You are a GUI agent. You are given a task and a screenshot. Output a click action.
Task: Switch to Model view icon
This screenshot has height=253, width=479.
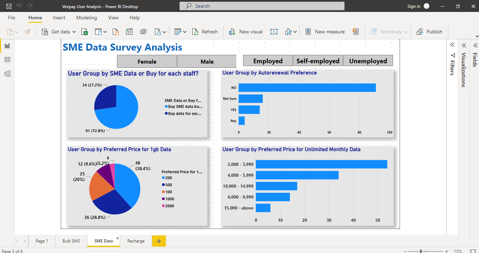(x=7, y=74)
